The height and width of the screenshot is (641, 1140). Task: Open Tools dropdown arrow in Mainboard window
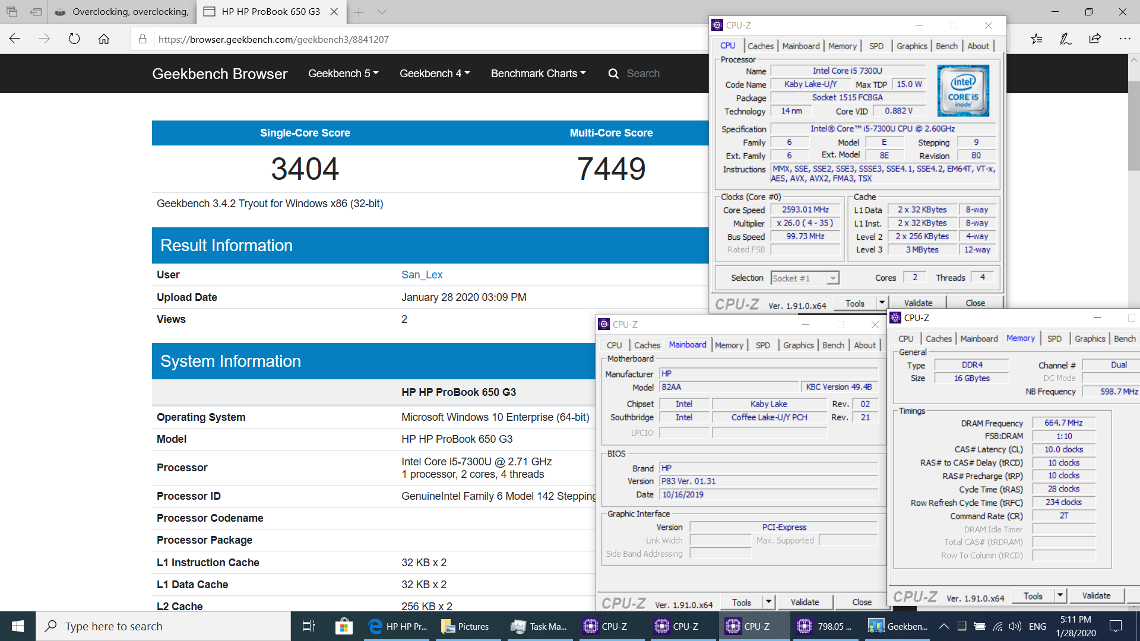click(x=768, y=602)
